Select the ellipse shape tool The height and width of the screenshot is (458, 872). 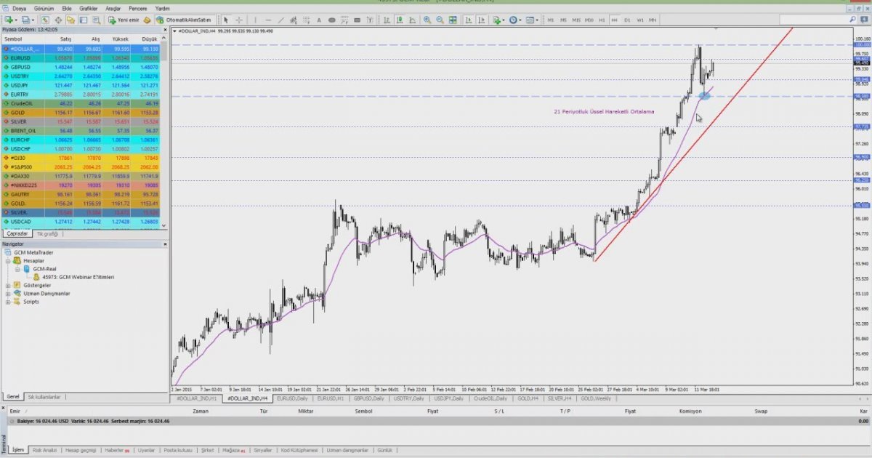[x=331, y=20]
